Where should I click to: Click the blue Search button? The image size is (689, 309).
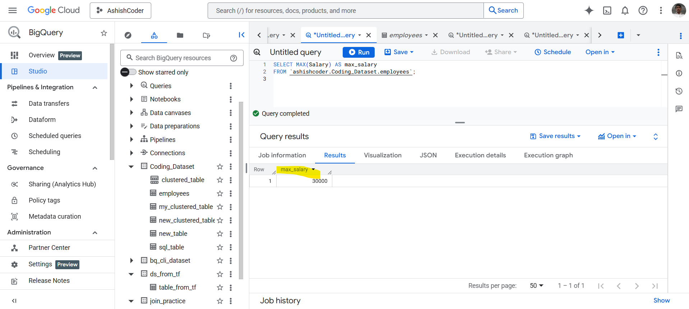(503, 10)
